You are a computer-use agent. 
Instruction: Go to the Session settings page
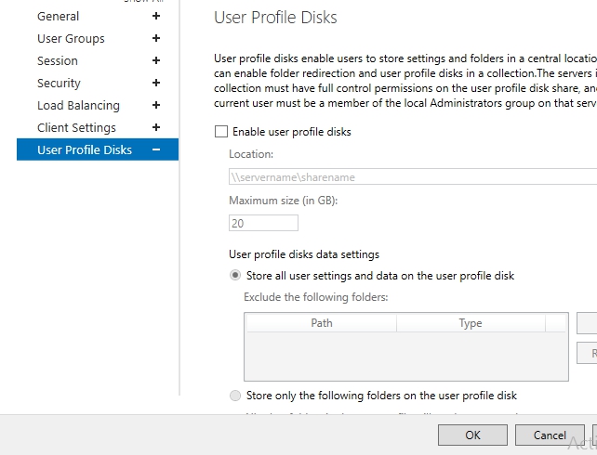[x=58, y=60]
